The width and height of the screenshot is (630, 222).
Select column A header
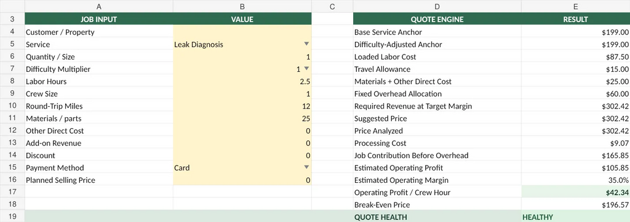99,6
